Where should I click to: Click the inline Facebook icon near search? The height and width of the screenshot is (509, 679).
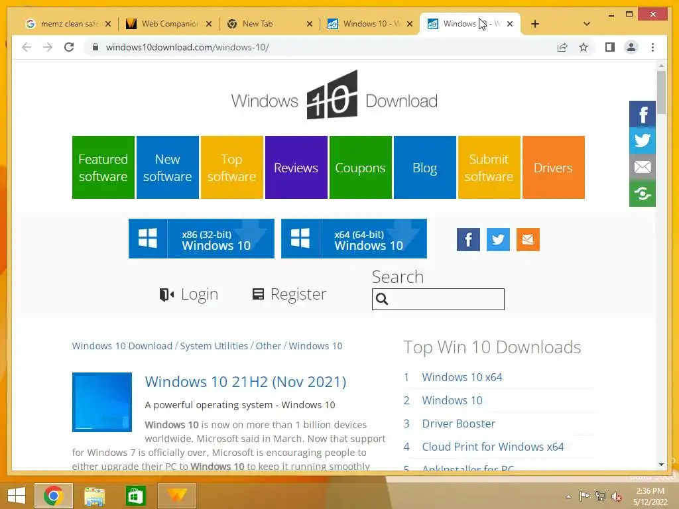[x=468, y=239]
